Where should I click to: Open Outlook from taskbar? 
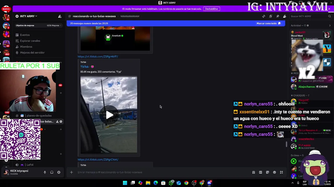pyautogui.click(x=179, y=183)
